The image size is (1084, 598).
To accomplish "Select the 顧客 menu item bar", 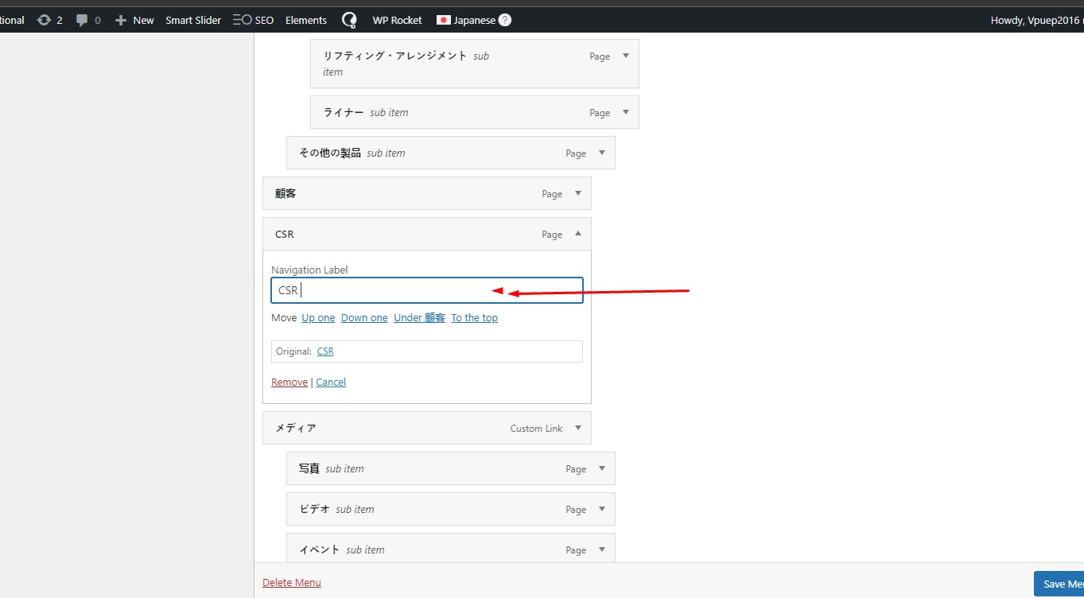I will tap(427, 193).
